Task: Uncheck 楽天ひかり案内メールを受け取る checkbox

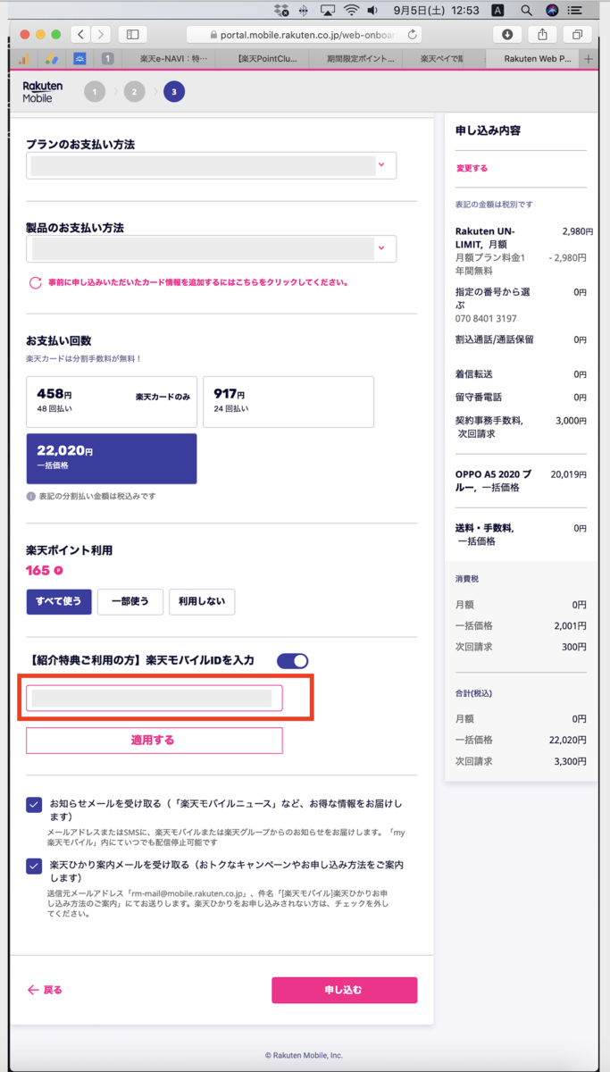Action: [34, 865]
